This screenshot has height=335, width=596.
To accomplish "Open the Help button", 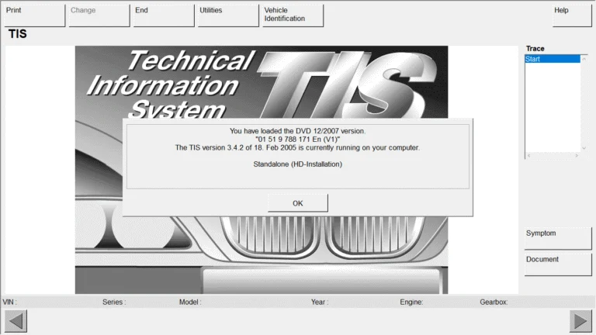I will point(572,16).
